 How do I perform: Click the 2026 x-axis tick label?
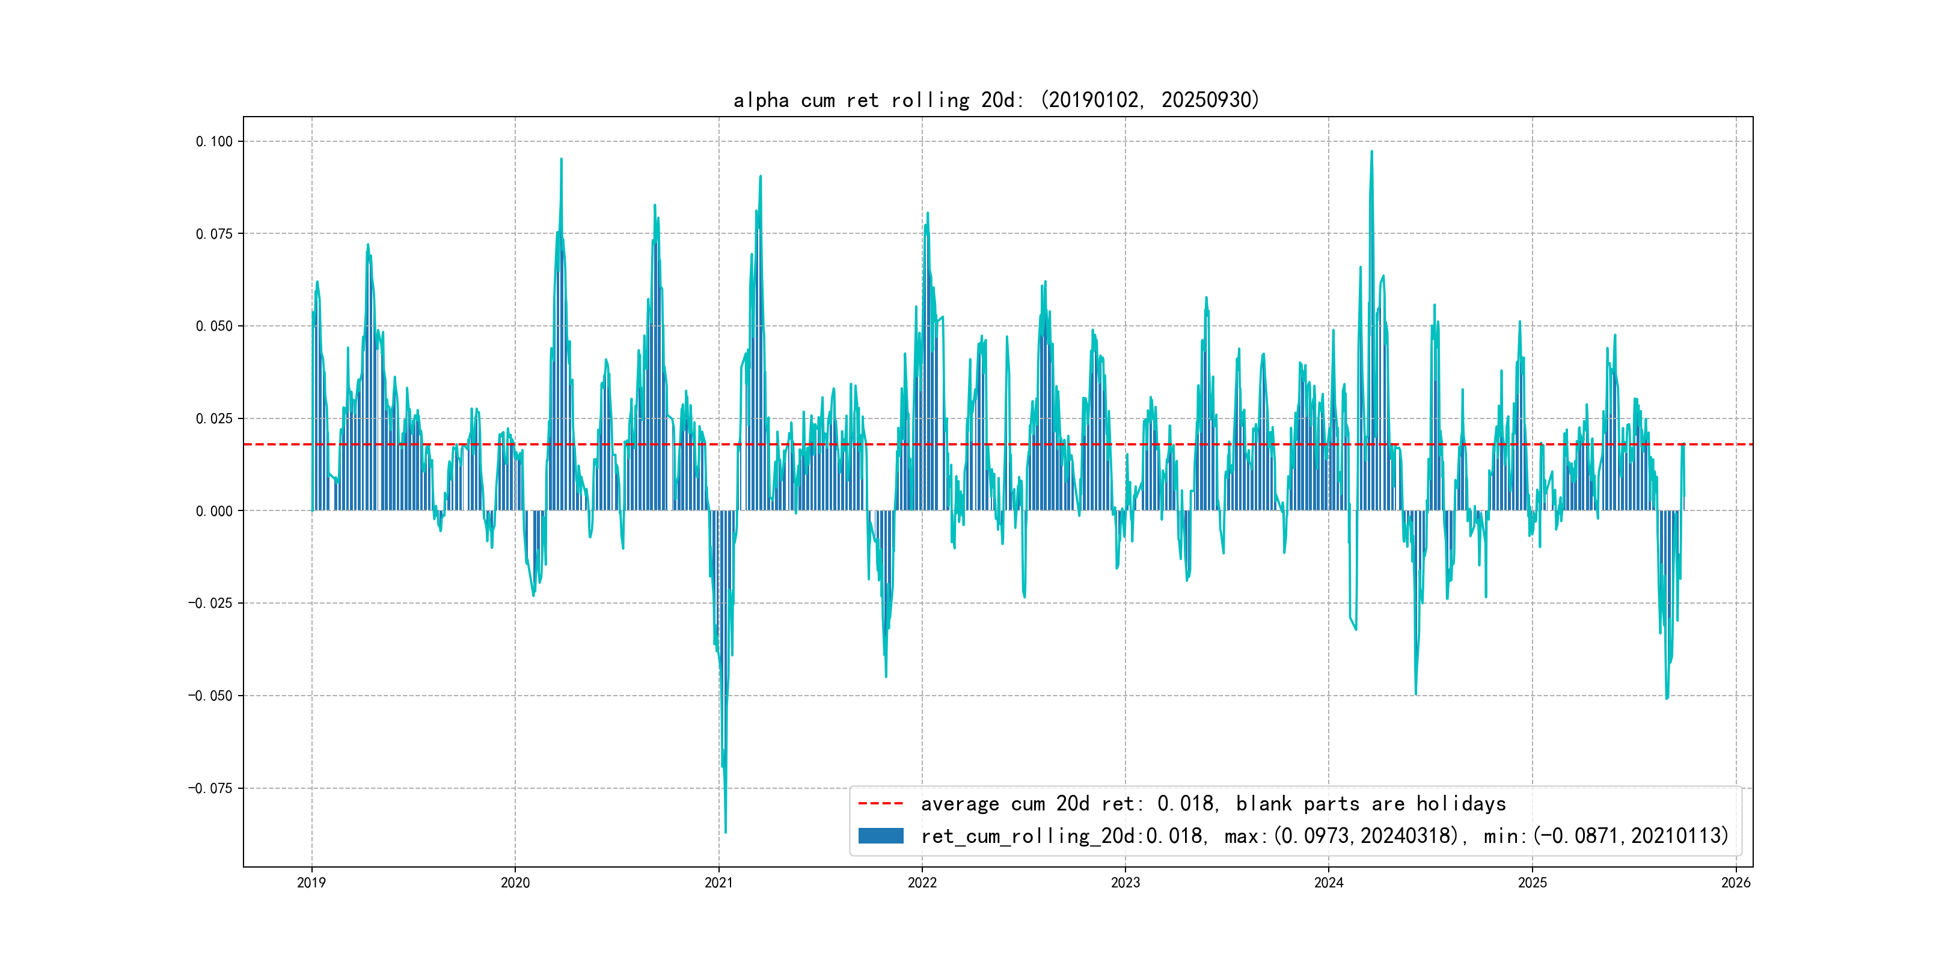coord(1736,883)
